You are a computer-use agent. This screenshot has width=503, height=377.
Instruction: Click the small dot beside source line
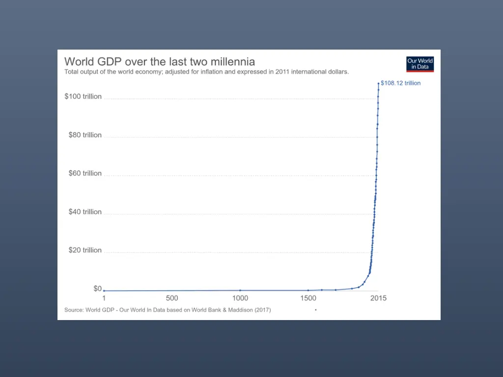pyautogui.click(x=316, y=310)
